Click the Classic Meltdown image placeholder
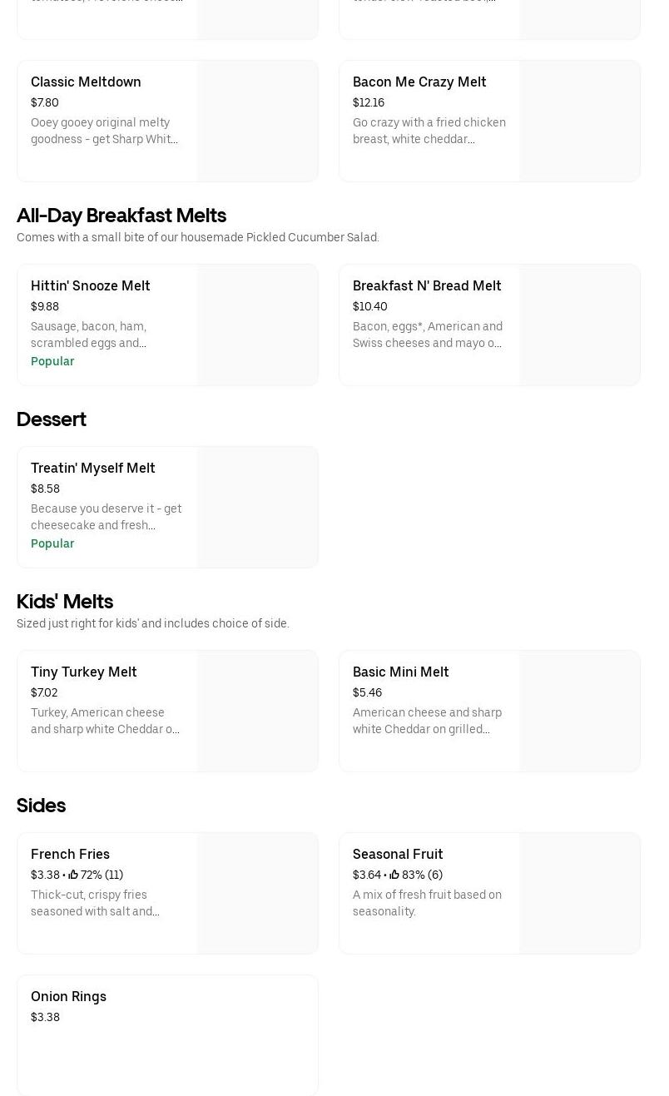Image resolution: width=669 pixels, height=1096 pixels. tap(257, 121)
